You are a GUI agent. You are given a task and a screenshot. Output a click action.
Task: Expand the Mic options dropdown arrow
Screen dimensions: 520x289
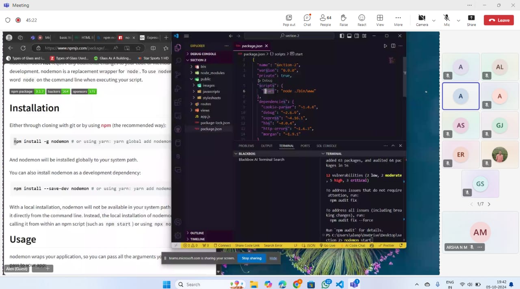(x=459, y=20)
